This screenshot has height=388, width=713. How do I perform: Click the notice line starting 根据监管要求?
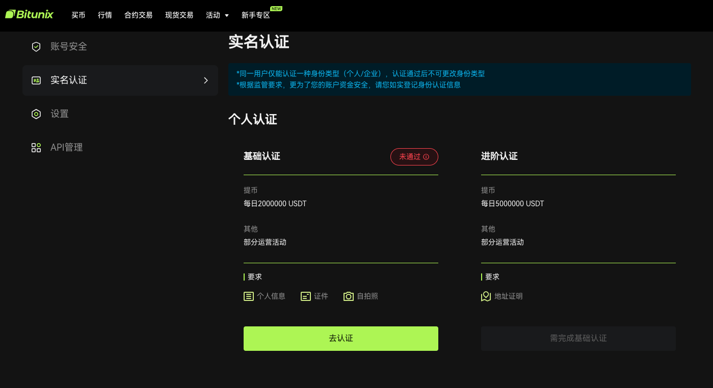(349, 85)
